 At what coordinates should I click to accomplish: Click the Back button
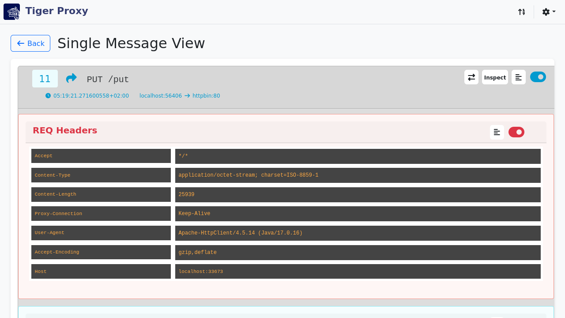30,43
